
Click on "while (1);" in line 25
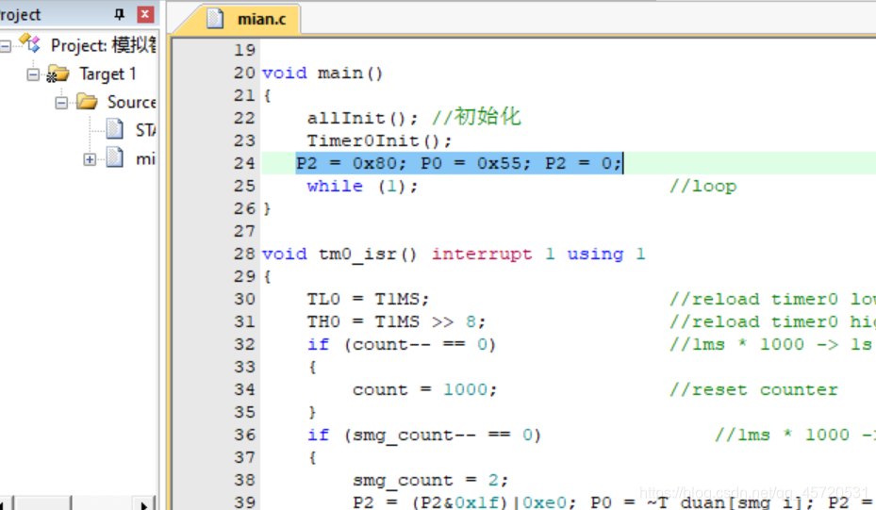[362, 186]
